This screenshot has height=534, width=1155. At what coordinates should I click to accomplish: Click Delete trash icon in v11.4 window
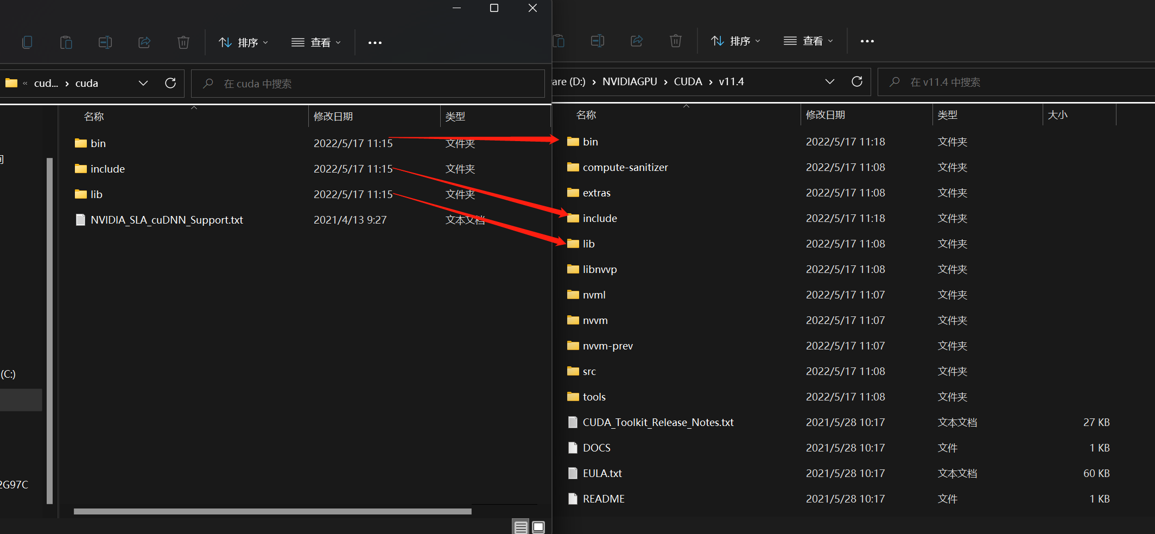pyautogui.click(x=676, y=41)
